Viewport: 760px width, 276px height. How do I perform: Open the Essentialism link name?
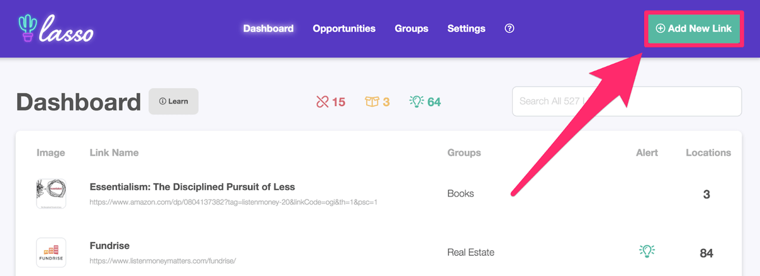[x=193, y=187]
